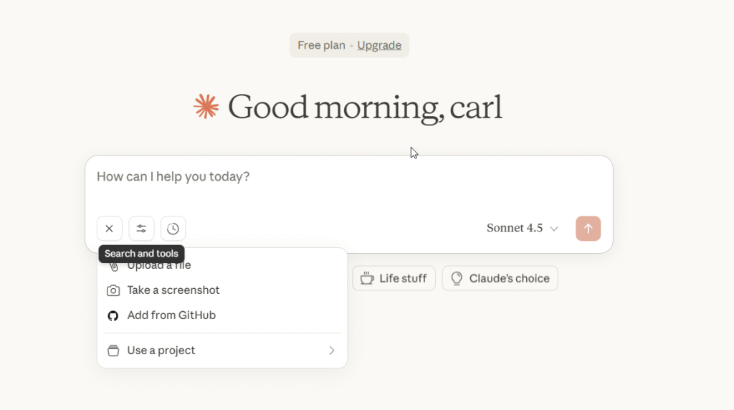Choose Add from GitHub menu entry
The width and height of the screenshot is (734, 410).
point(171,315)
